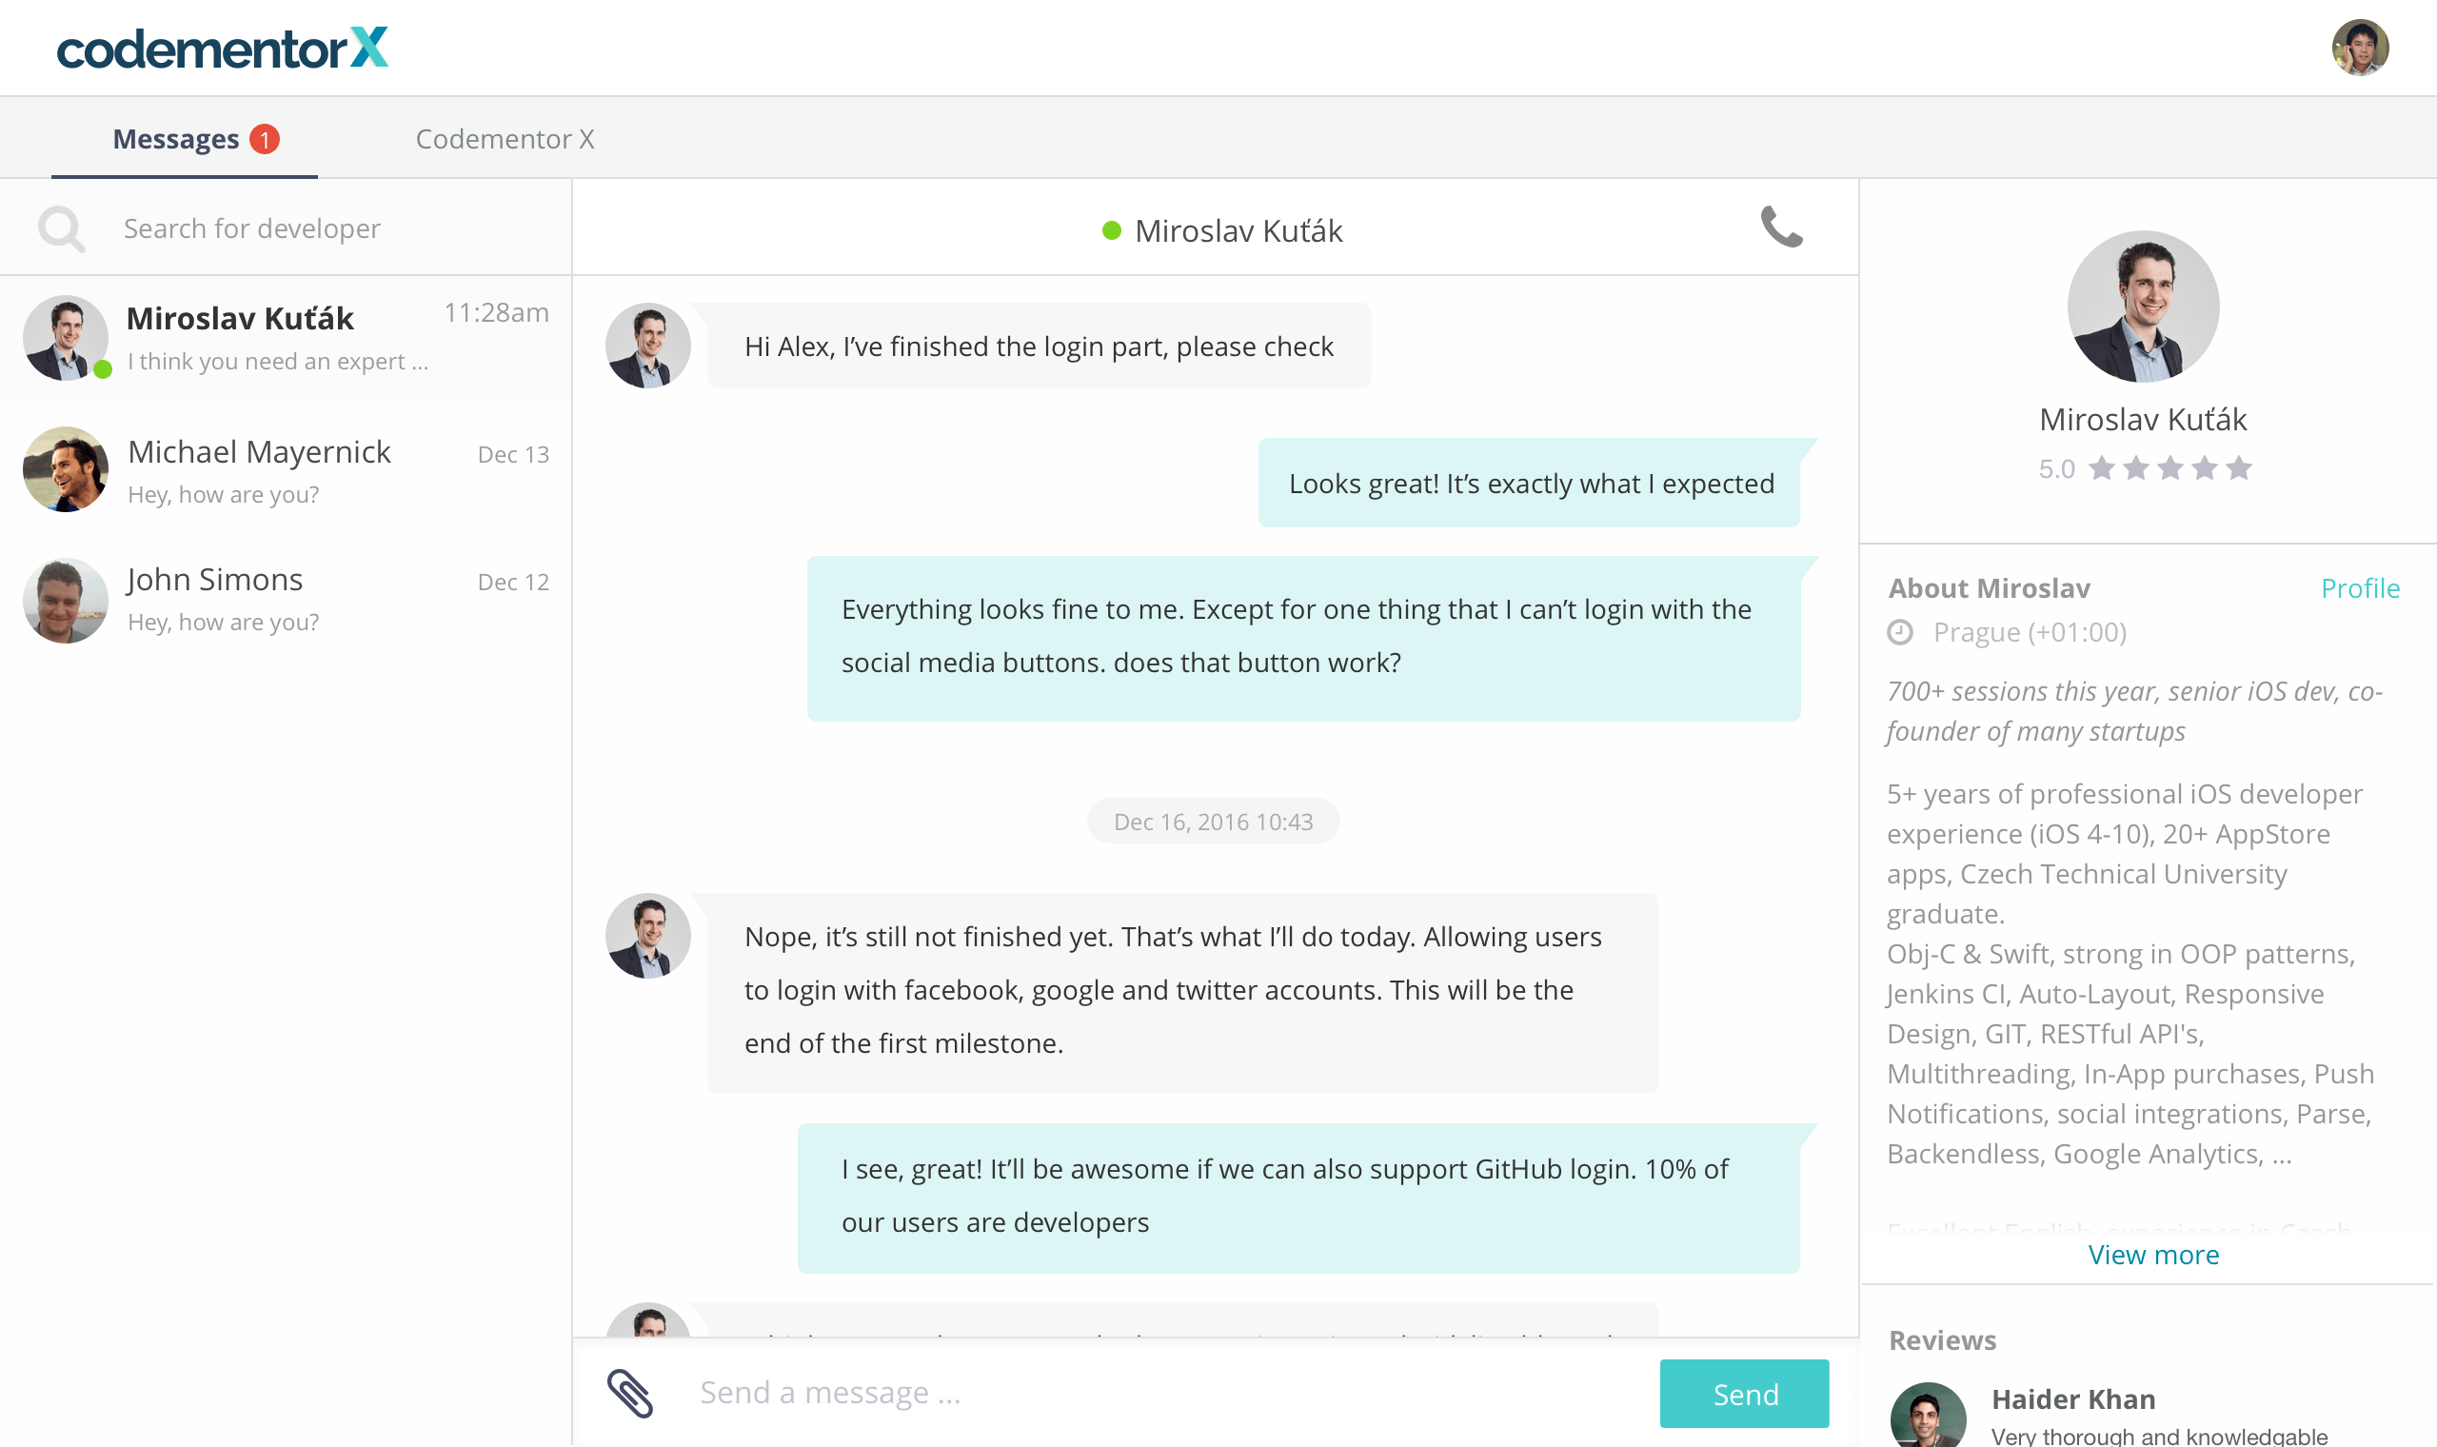Open Miroslav's Profile link
Viewport: 2437px width, 1447px height.
click(2359, 589)
